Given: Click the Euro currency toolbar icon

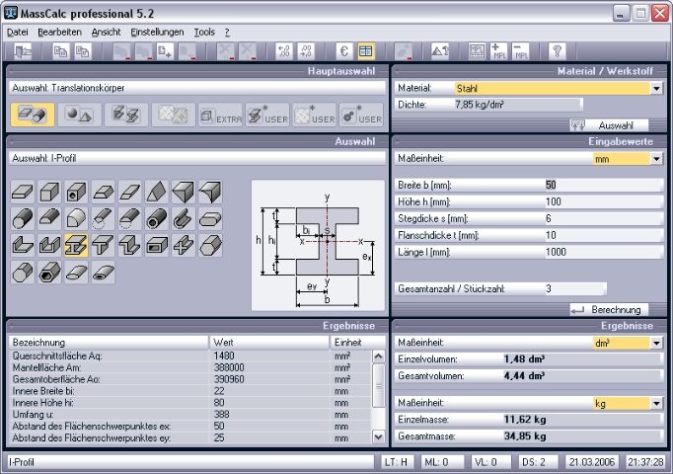Looking at the screenshot, I should (x=344, y=51).
